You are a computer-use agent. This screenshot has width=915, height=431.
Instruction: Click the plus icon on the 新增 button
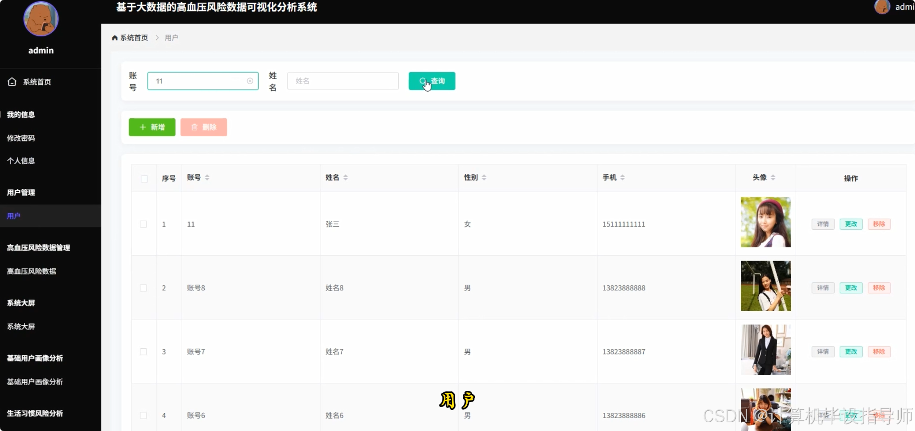tap(142, 127)
